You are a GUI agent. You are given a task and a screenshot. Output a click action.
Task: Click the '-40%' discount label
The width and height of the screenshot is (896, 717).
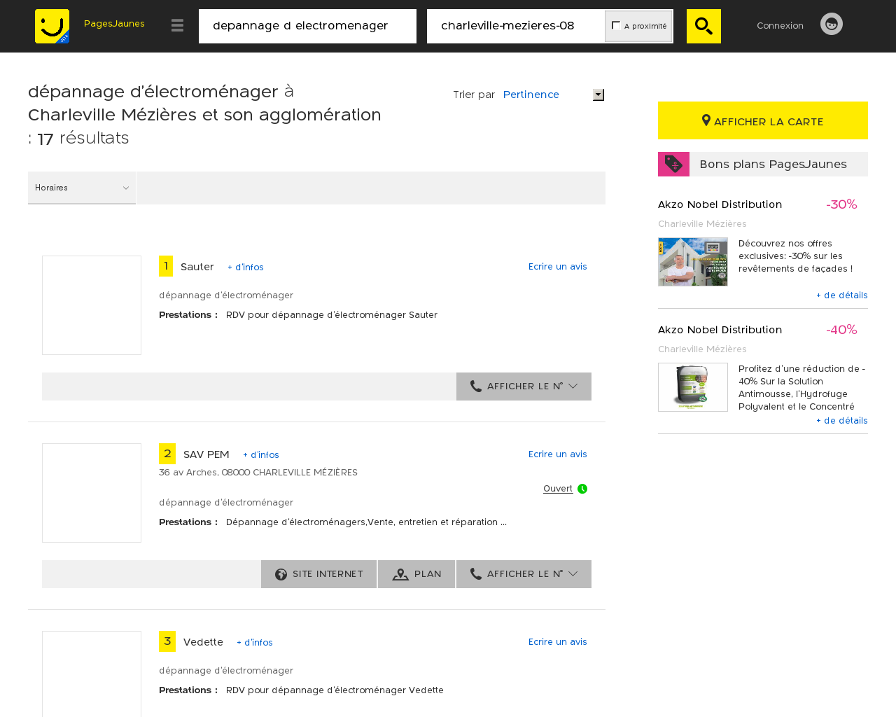pos(841,330)
